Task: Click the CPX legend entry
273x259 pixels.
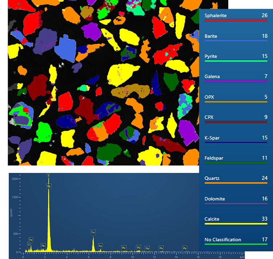Action: click(209, 117)
